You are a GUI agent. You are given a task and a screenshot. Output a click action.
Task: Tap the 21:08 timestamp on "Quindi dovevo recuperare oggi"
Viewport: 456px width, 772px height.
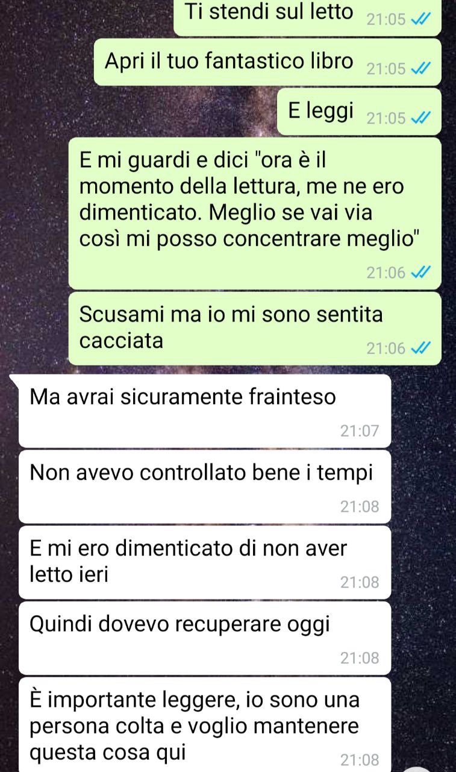tap(360, 658)
